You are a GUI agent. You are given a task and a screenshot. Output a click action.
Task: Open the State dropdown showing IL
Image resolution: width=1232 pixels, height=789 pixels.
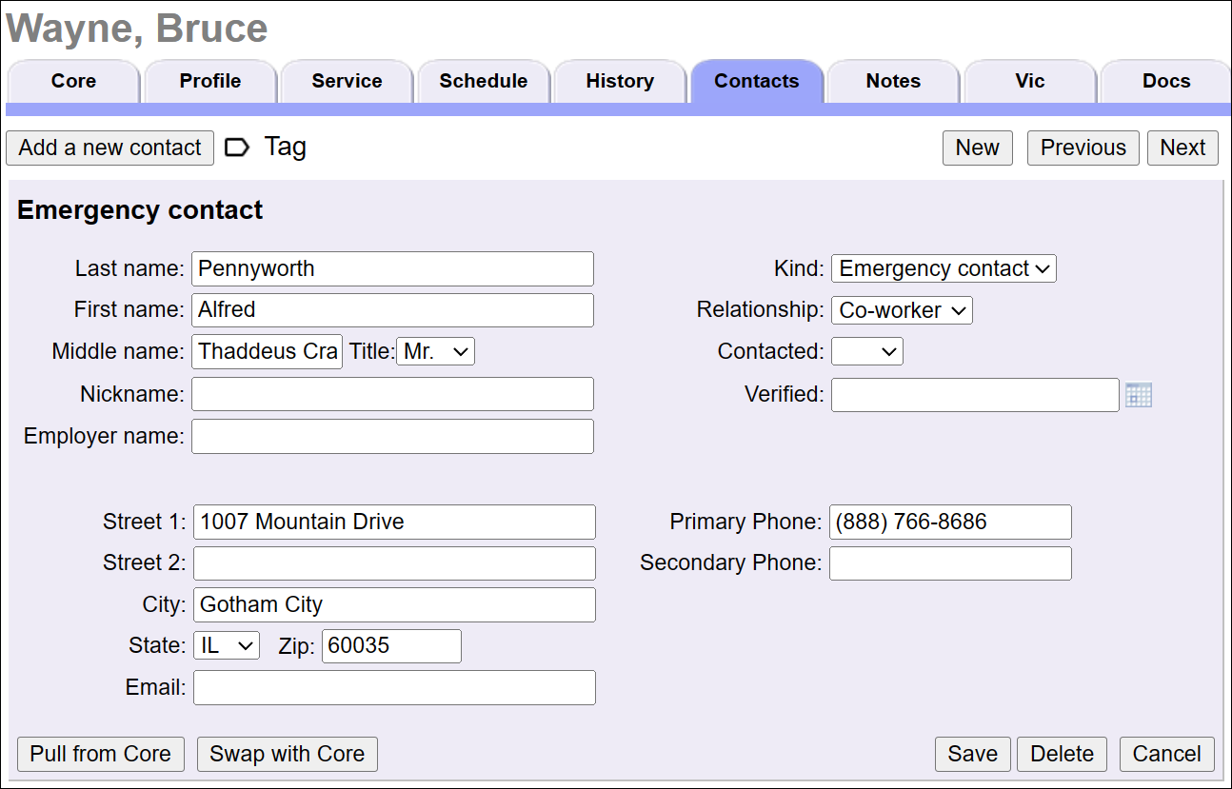coord(226,645)
